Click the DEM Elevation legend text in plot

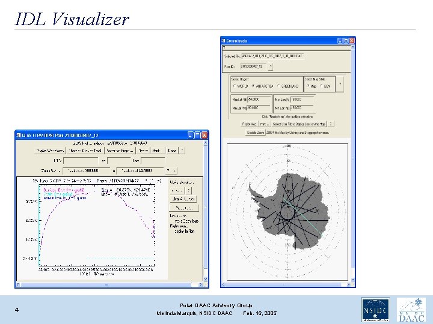[64, 198]
